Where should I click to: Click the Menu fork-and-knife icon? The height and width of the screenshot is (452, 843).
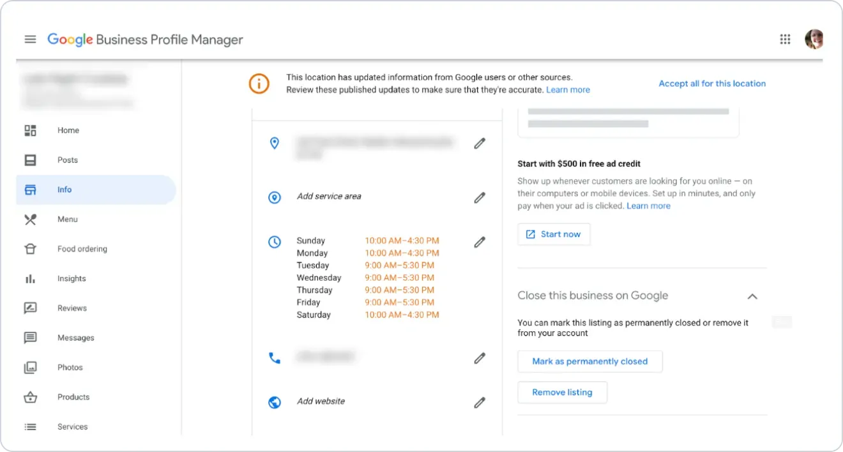point(30,220)
